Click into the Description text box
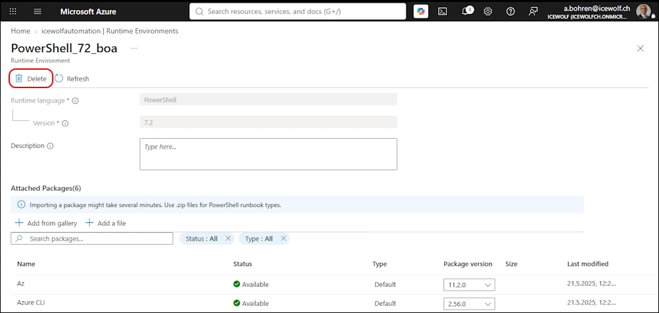Image resolution: width=659 pixels, height=313 pixels. click(268, 154)
